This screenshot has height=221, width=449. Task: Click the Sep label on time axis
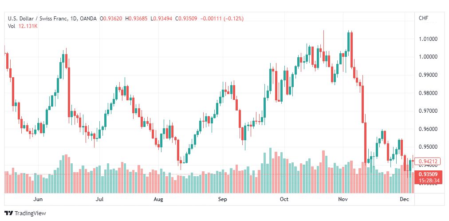(x=223, y=200)
